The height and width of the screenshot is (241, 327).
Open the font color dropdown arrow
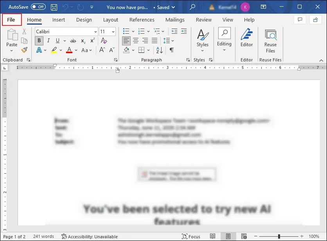(76, 50)
